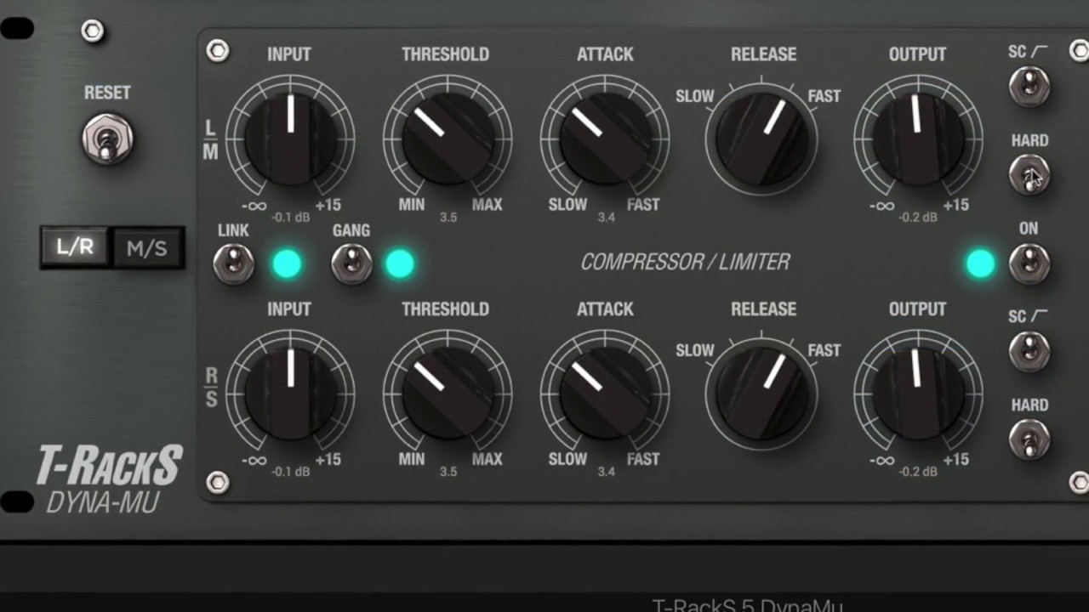
Task: Click the L/M channel RELEASE knob
Action: tap(762, 139)
